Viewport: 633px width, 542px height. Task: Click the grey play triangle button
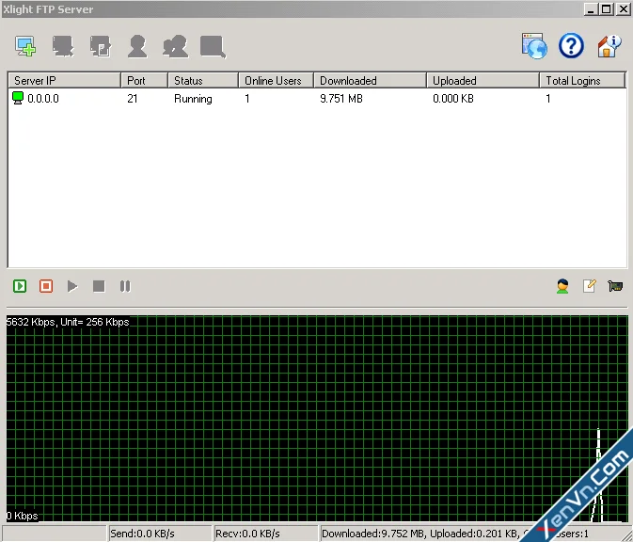click(72, 286)
